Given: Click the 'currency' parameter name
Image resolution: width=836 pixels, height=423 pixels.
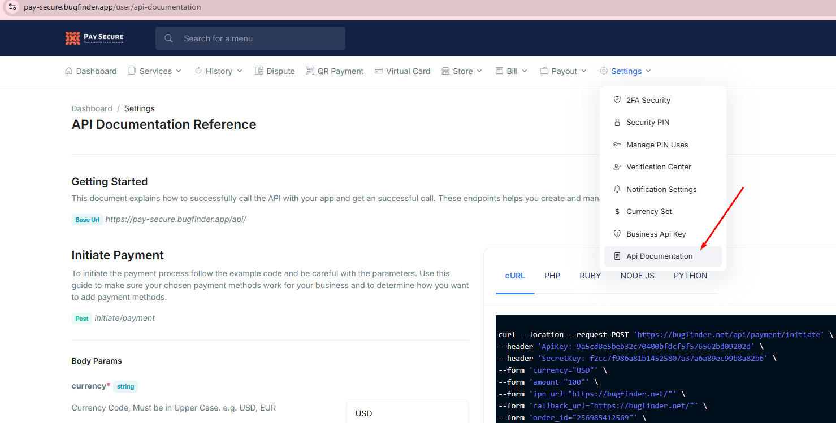Looking at the screenshot, I should coord(89,386).
